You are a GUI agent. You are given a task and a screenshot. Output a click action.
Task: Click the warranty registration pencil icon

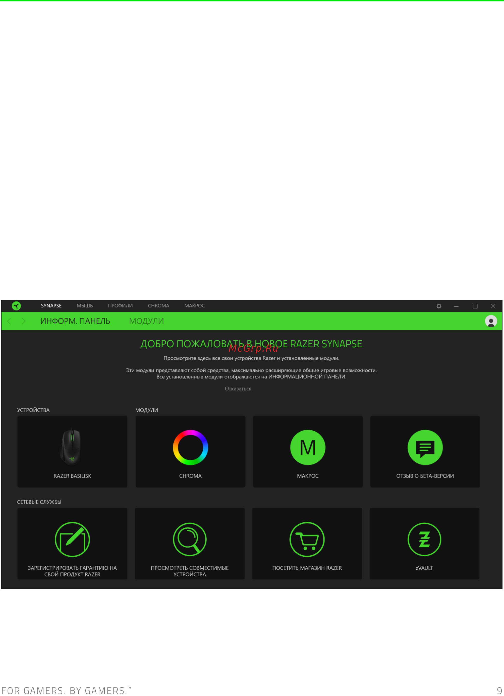coord(72,539)
